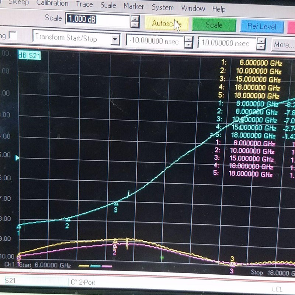Select cyan marker 1 triangle at trace start

coord(19,227)
